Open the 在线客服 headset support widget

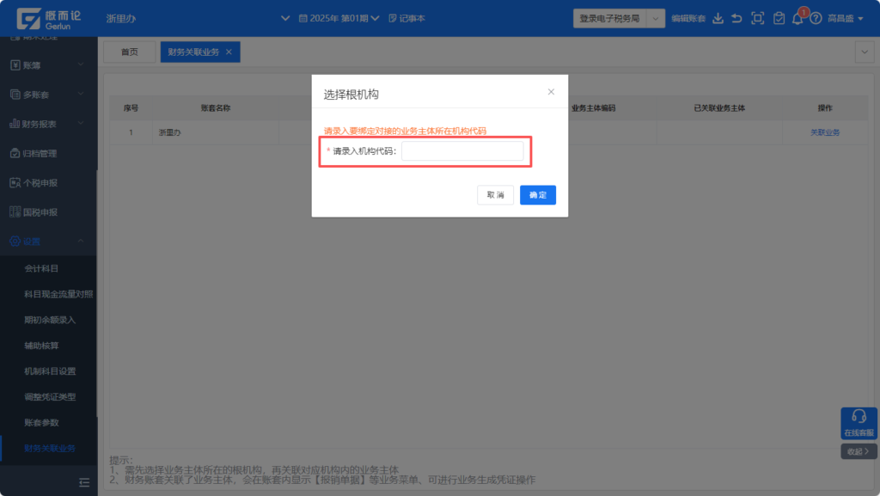point(858,424)
